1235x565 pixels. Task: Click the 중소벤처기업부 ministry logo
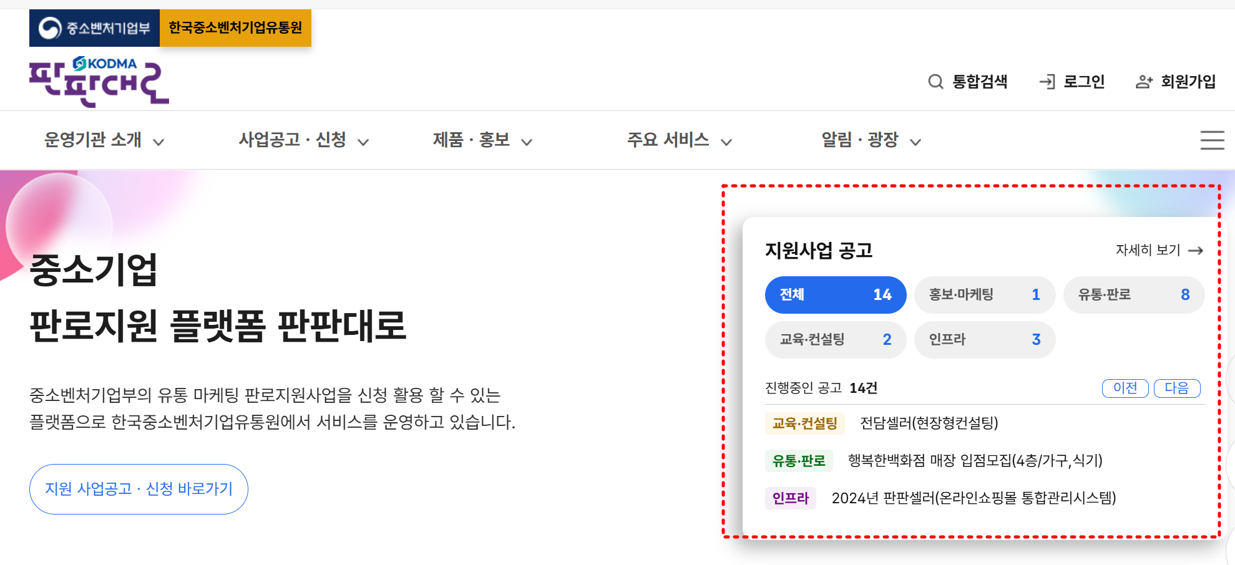[x=94, y=28]
